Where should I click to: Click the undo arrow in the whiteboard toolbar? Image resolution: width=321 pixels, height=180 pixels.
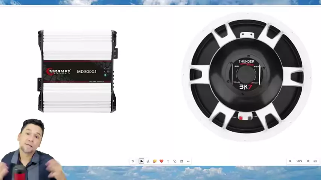pyautogui.click(x=133, y=161)
